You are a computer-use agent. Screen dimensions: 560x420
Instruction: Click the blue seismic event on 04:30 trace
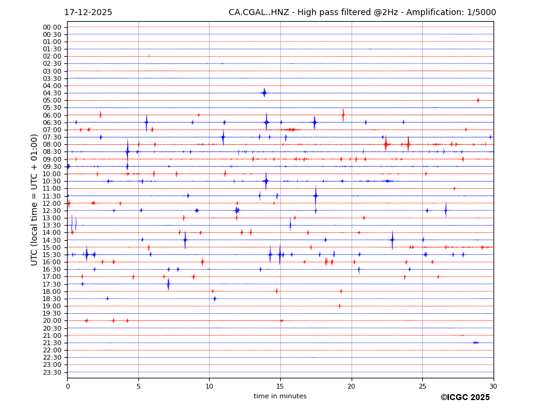click(264, 93)
